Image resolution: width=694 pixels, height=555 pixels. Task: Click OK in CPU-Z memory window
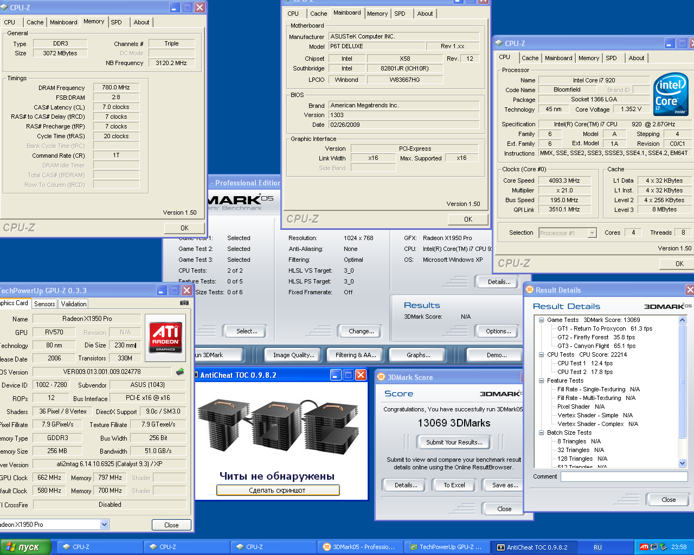[x=185, y=228]
